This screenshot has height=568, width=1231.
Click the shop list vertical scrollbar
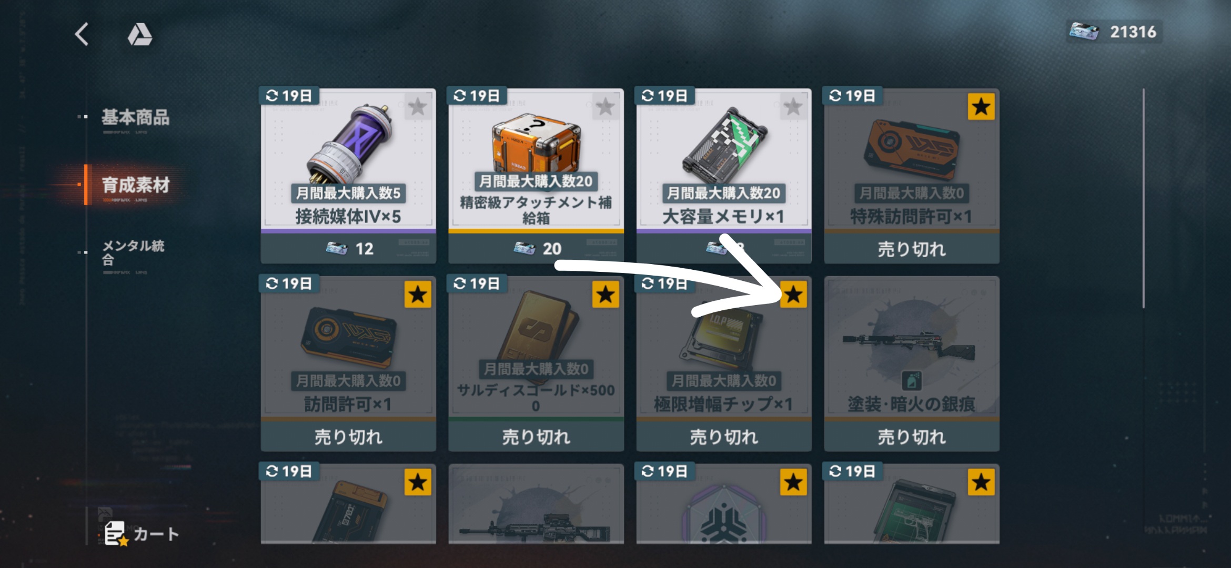click(1144, 198)
